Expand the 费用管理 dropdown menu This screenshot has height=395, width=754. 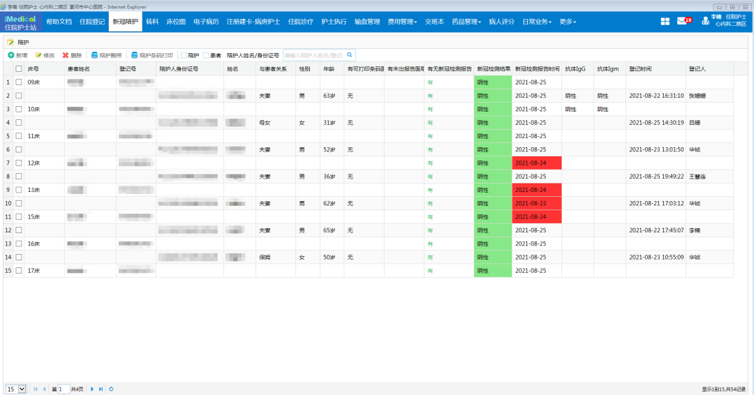(x=402, y=22)
